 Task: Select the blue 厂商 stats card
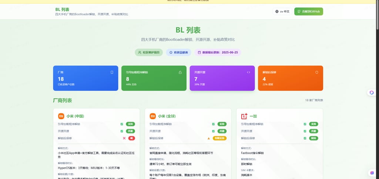[x=85, y=78]
